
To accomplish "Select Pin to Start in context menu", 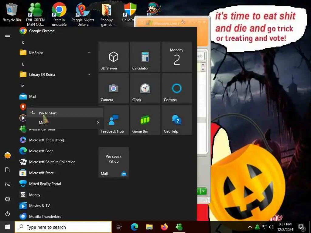I will tap(65, 113).
